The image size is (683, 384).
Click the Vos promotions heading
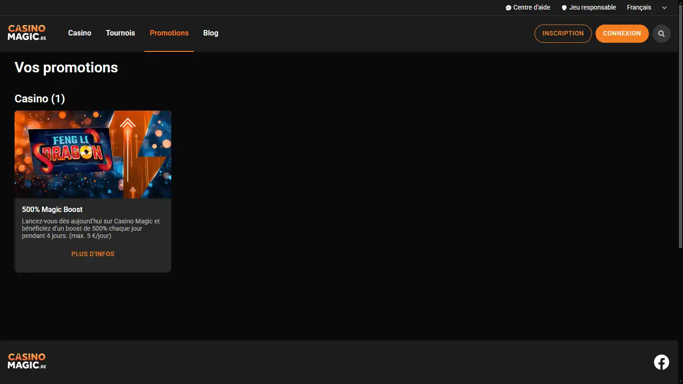pos(66,67)
